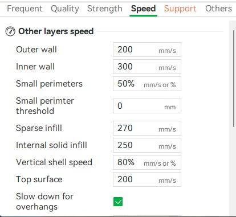236x217 pixels.
Task: Disable the Slow down for overhangs checkbox
Action: click(118, 202)
